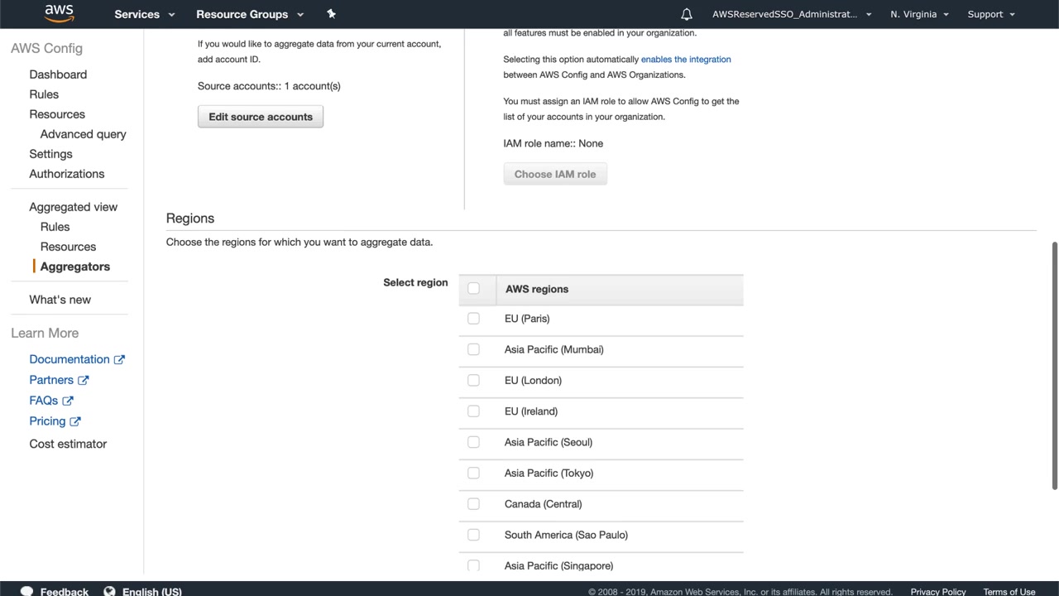Screen dimensions: 1059x596
Task: Click the page vertical scrollbar
Action: pos(1054,364)
